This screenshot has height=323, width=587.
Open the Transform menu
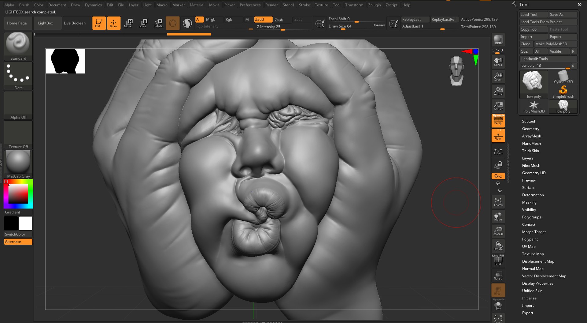click(x=354, y=5)
